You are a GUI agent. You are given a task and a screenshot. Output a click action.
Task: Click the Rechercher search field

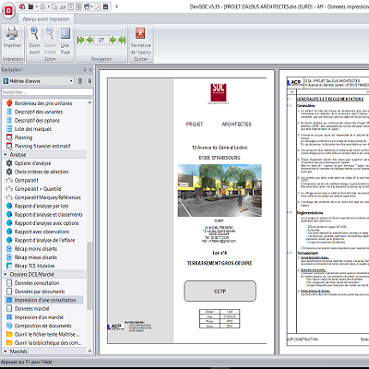pos(47,92)
